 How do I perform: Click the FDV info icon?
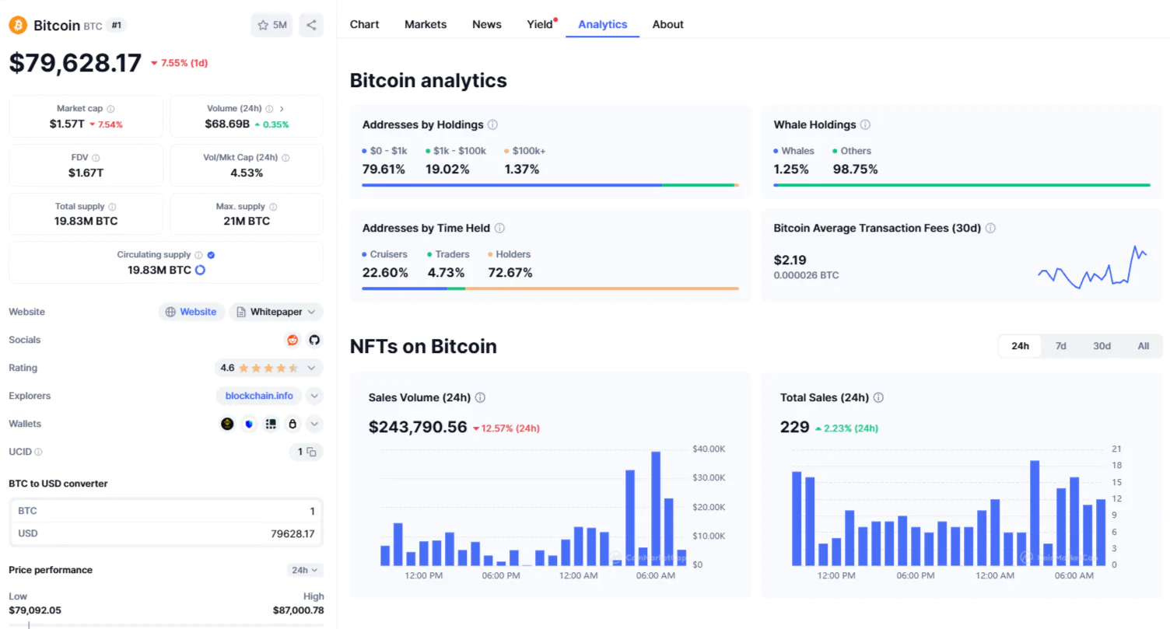(96, 158)
